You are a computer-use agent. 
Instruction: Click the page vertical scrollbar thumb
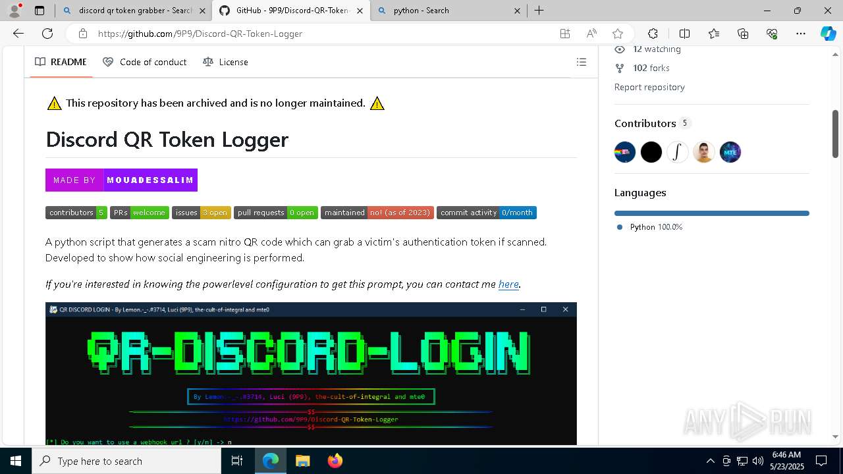pyautogui.click(x=835, y=134)
